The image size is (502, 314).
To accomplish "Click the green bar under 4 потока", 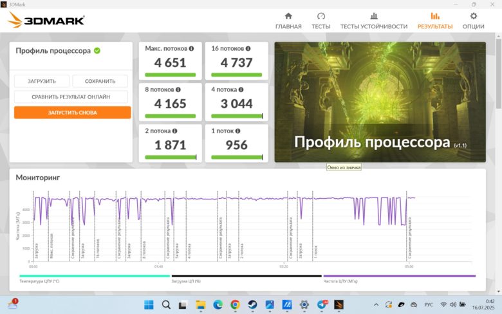I will (x=237, y=116).
